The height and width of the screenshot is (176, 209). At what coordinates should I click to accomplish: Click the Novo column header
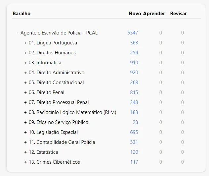click(135, 14)
